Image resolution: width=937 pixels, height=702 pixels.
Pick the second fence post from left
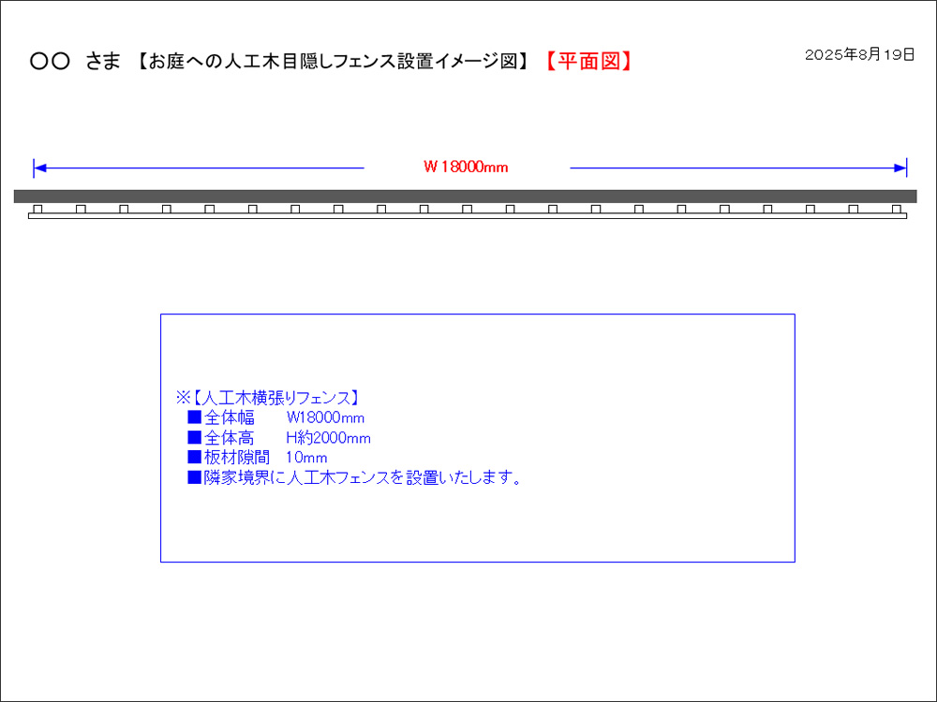click(81, 209)
